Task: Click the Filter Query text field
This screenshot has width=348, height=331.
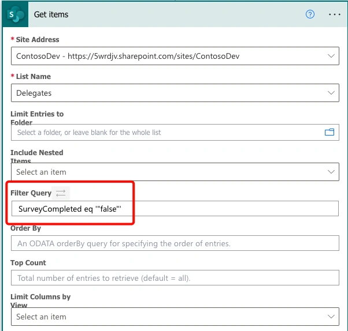Action: pyautogui.click(x=175, y=209)
